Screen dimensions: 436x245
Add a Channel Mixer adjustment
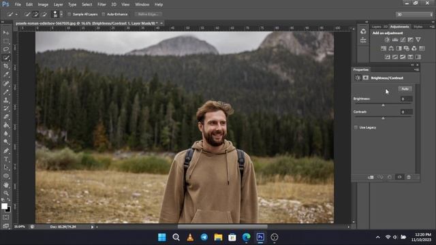(414, 48)
